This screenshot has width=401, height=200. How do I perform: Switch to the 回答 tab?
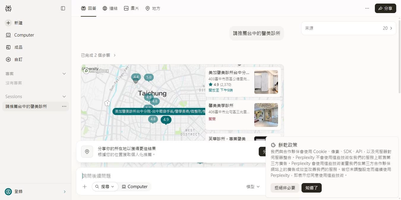point(89,8)
